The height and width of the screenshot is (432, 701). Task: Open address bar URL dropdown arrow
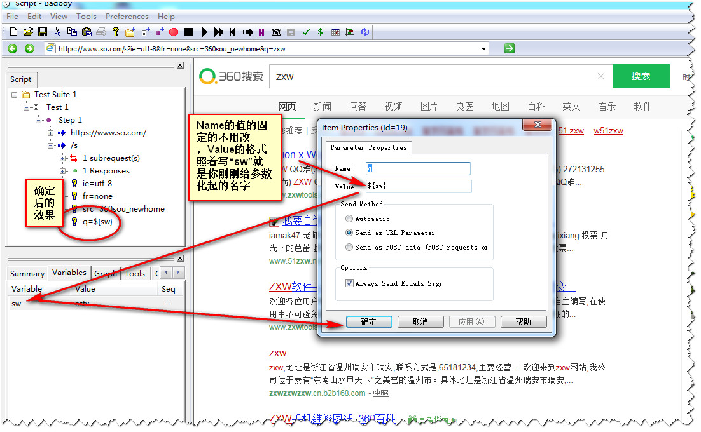click(x=483, y=49)
